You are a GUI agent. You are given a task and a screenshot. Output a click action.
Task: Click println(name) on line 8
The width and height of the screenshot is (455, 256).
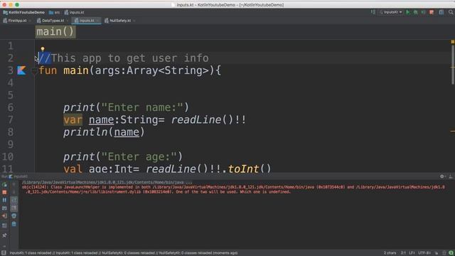coord(104,132)
